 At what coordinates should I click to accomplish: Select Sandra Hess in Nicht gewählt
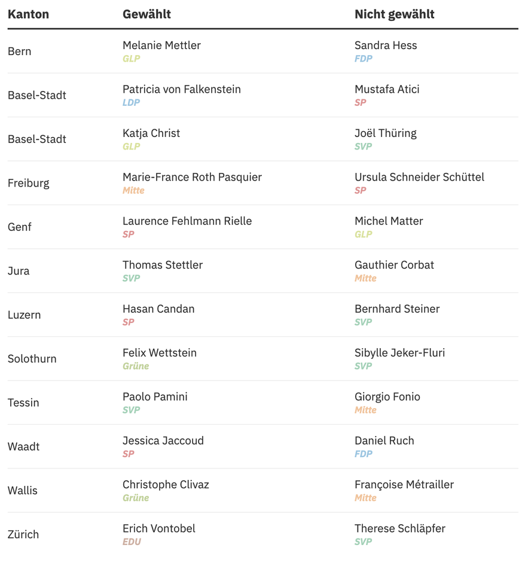tap(386, 45)
